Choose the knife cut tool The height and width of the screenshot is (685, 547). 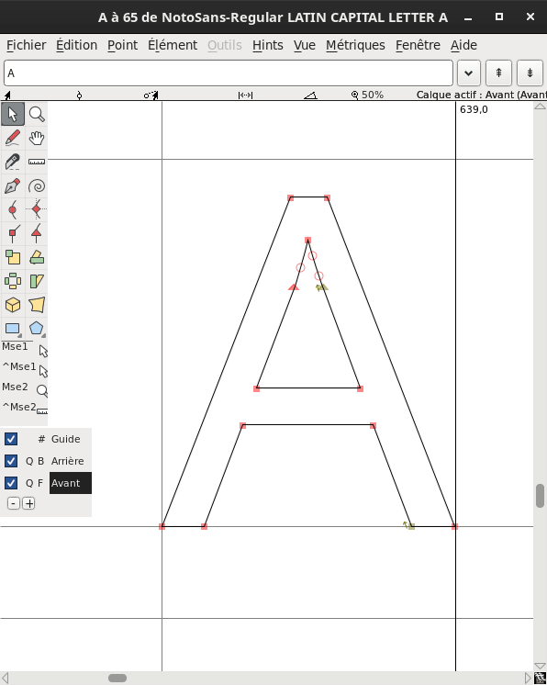pos(13,162)
